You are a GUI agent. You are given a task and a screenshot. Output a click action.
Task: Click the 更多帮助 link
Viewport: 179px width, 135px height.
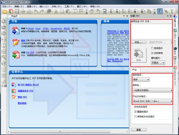click(x=22, y=103)
